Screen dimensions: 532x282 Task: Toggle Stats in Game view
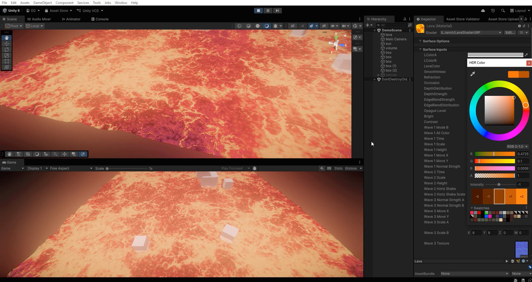[338, 168]
